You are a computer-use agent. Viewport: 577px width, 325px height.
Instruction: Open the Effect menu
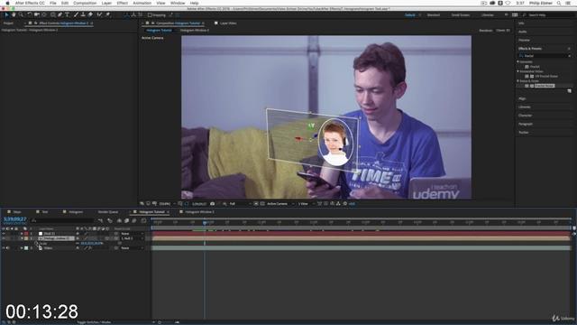click(x=123, y=3)
